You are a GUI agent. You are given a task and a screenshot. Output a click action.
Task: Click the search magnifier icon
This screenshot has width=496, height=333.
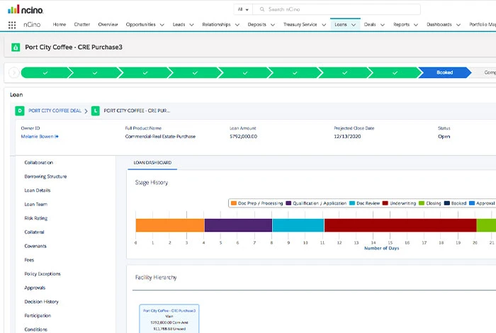coord(262,10)
